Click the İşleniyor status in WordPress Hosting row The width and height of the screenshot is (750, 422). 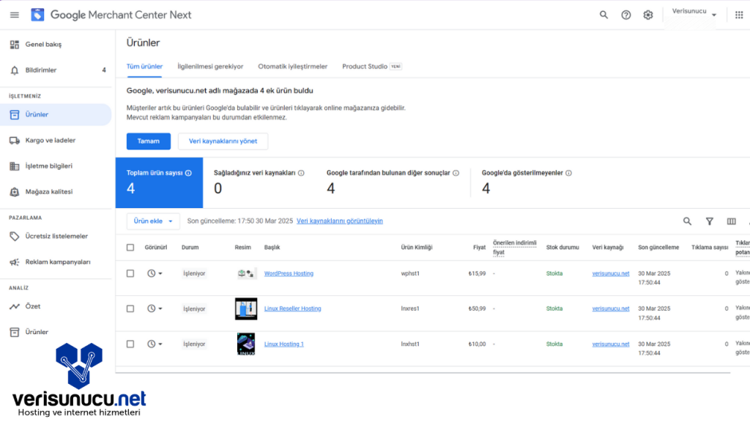[194, 274]
